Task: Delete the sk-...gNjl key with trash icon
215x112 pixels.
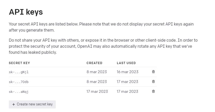Action: 153,72
